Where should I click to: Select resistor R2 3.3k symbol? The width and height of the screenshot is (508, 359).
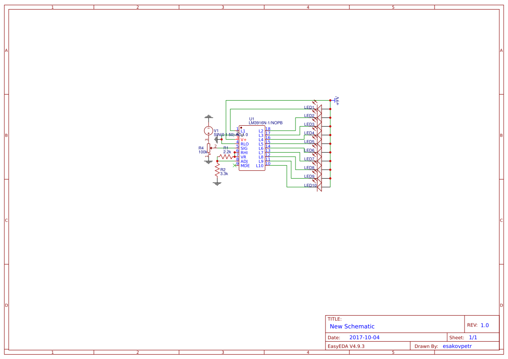217,171
